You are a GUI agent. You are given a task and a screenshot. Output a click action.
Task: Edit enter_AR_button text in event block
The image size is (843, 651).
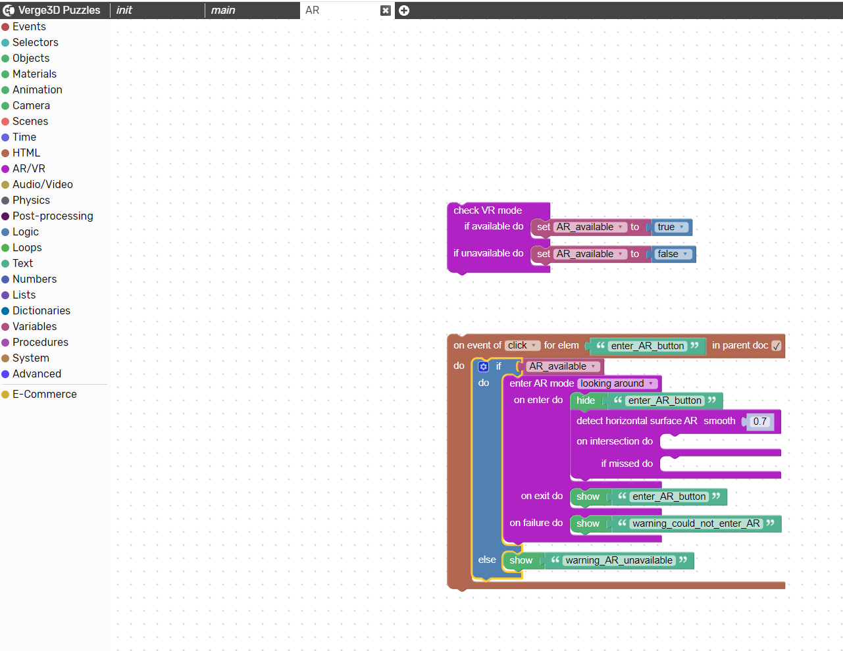pyautogui.click(x=648, y=346)
